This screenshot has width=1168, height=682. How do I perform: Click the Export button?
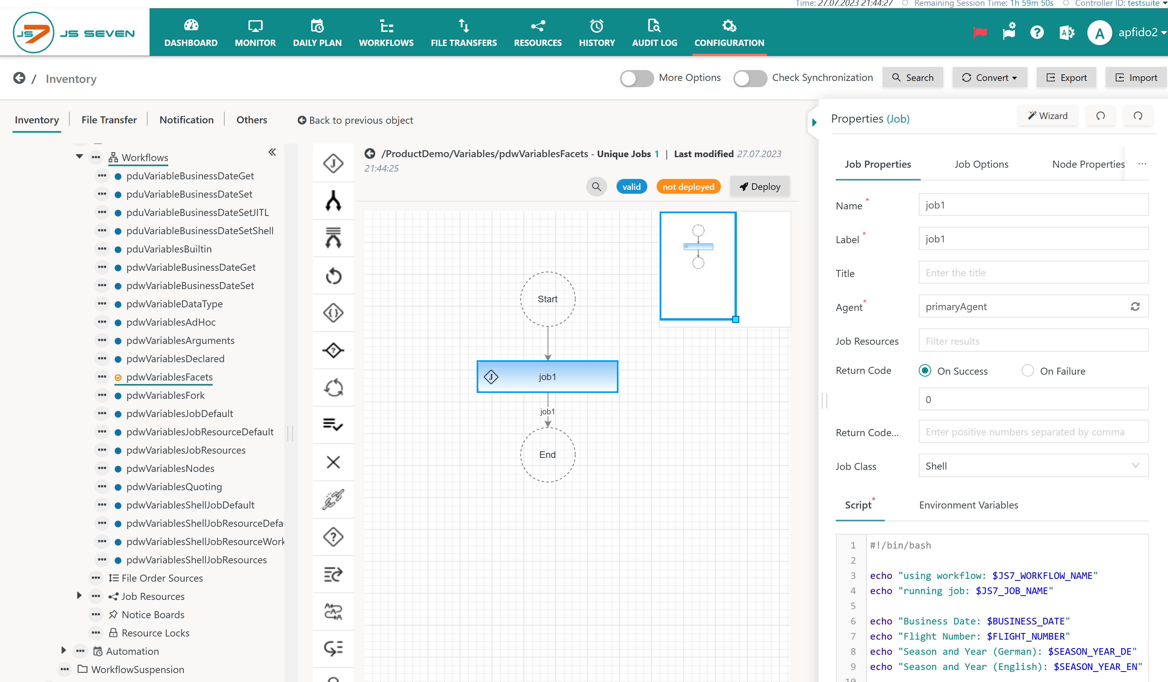1066,77
